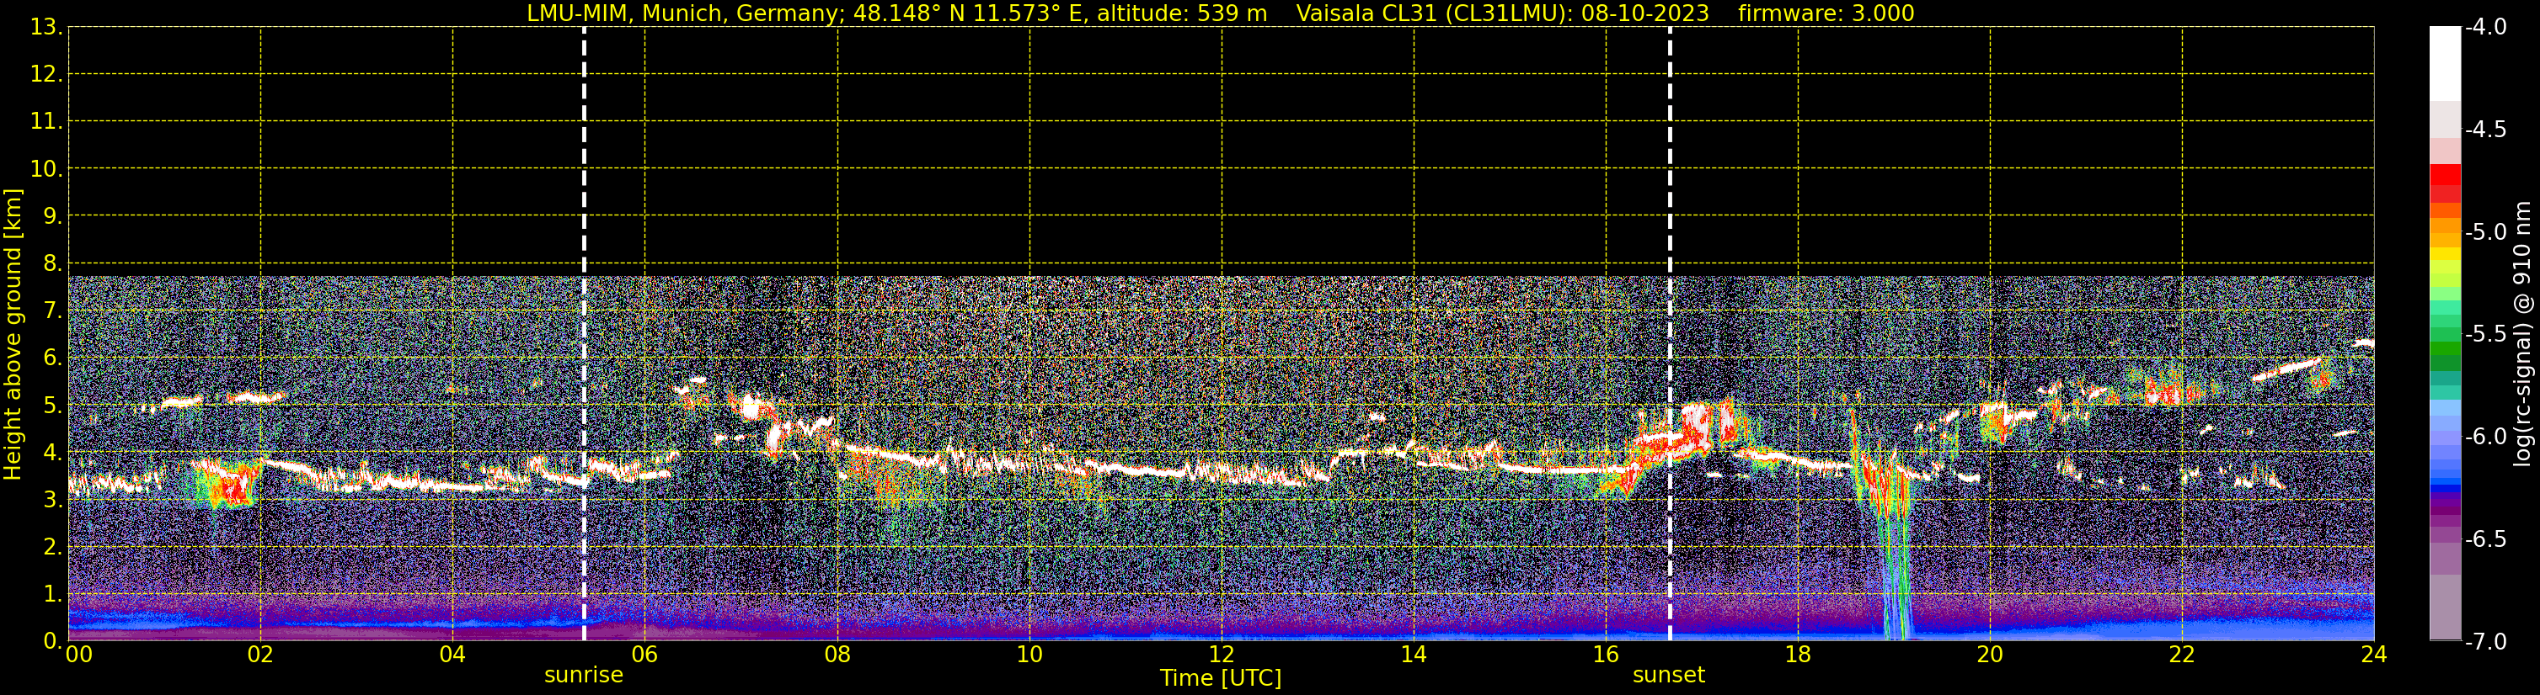The width and height of the screenshot is (2540, 695).
Task: Click the '10.' height tick label
Action: point(46,168)
